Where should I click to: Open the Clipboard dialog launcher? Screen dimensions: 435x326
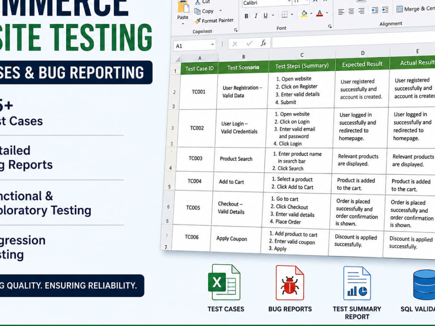(236, 30)
